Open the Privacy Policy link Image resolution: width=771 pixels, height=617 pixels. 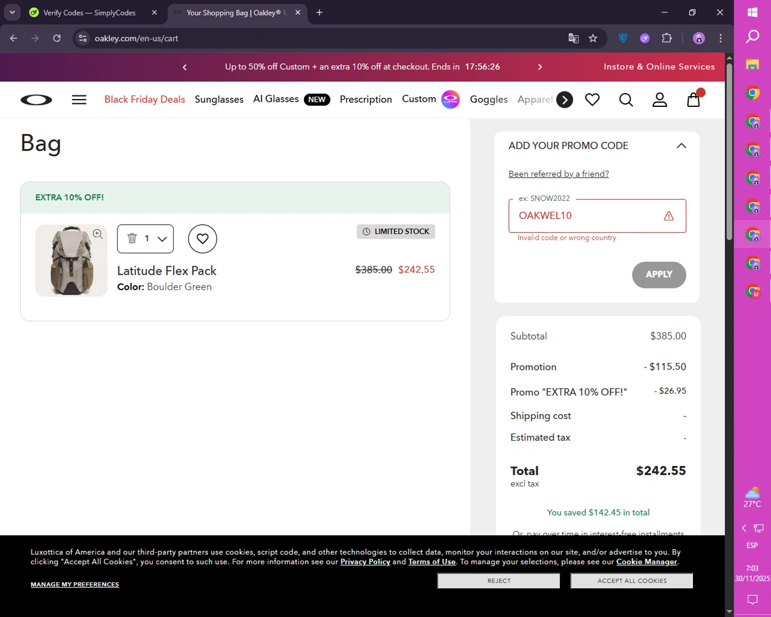click(x=365, y=562)
